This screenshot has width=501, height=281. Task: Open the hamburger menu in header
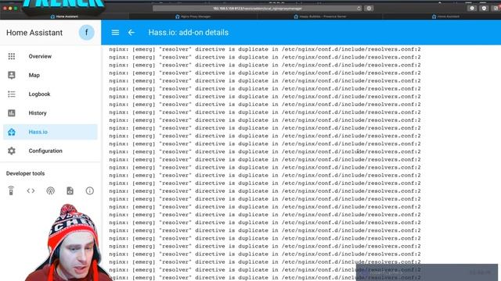click(x=115, y=33)
